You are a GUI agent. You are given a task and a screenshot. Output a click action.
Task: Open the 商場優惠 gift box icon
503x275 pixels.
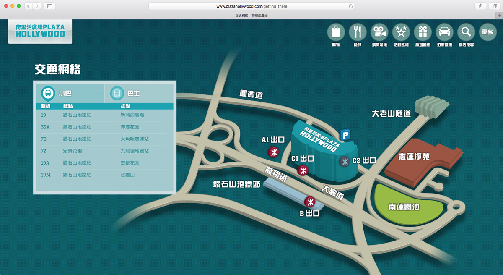pos(423,32)
